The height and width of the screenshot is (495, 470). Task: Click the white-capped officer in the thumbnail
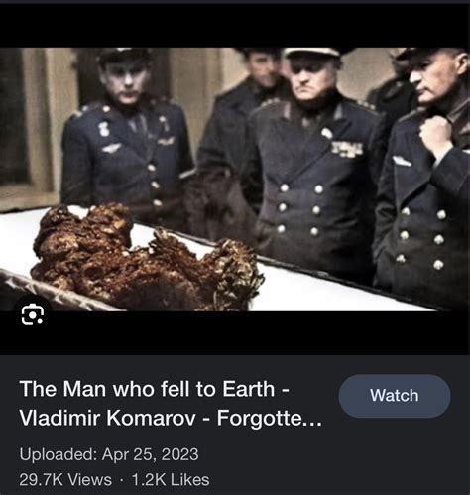(314, 159)
